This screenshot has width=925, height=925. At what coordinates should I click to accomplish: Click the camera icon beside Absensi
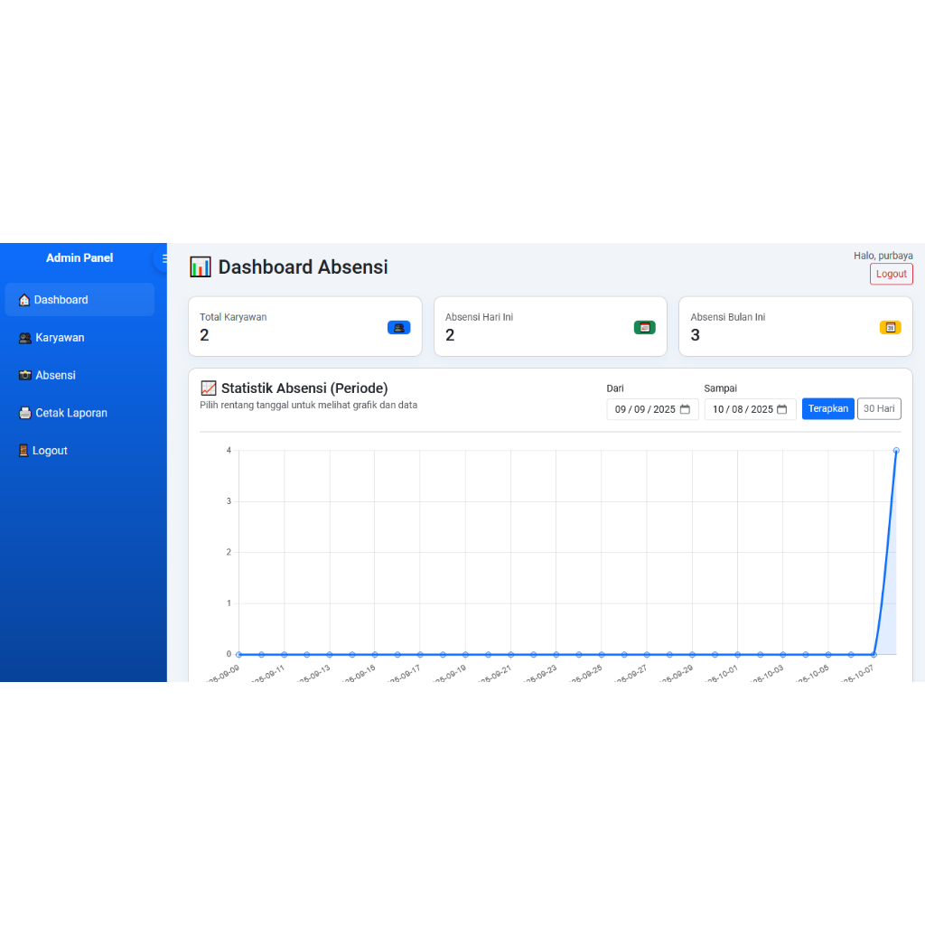(24, 375)
